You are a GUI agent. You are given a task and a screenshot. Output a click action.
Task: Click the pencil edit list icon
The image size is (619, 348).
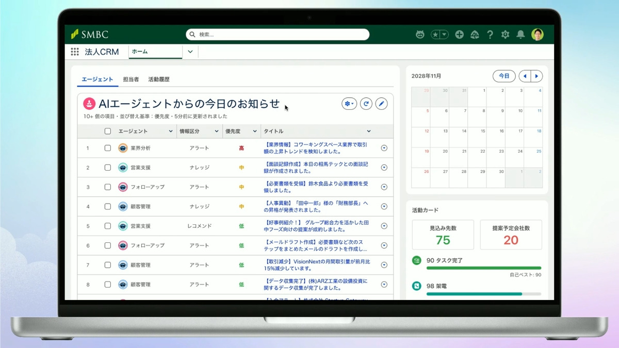[381, 104]
